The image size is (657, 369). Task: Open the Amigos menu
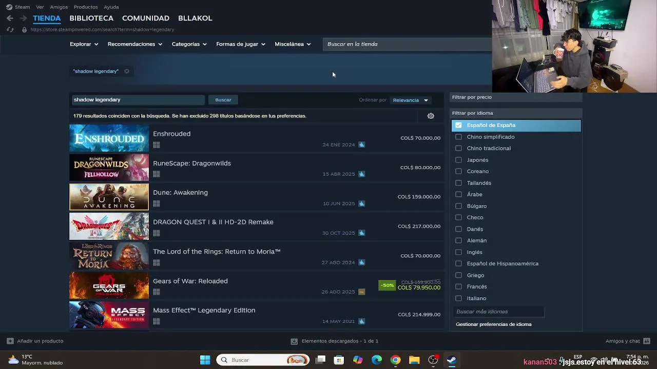tap(59, 7)
